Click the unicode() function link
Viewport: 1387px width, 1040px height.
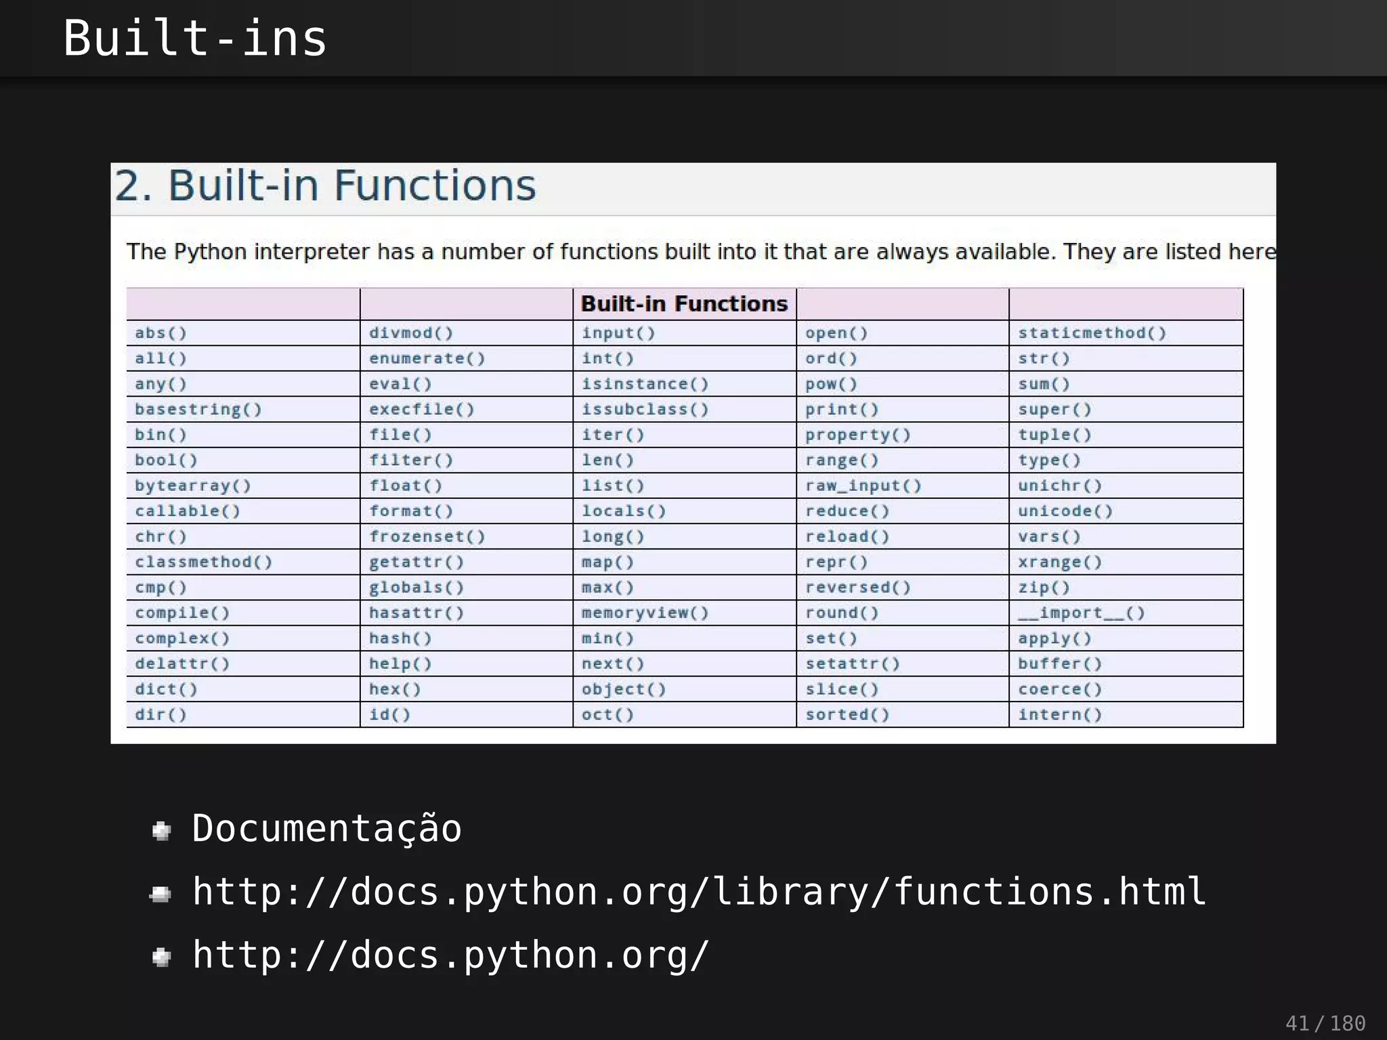[x=1065, y=511]
